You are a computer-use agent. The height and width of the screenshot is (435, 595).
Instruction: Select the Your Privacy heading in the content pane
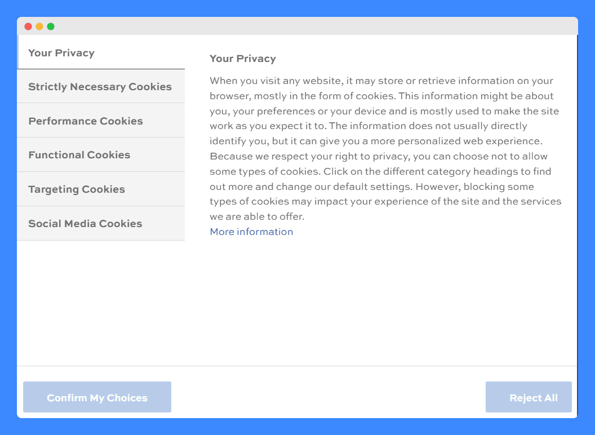click(243, 59)
